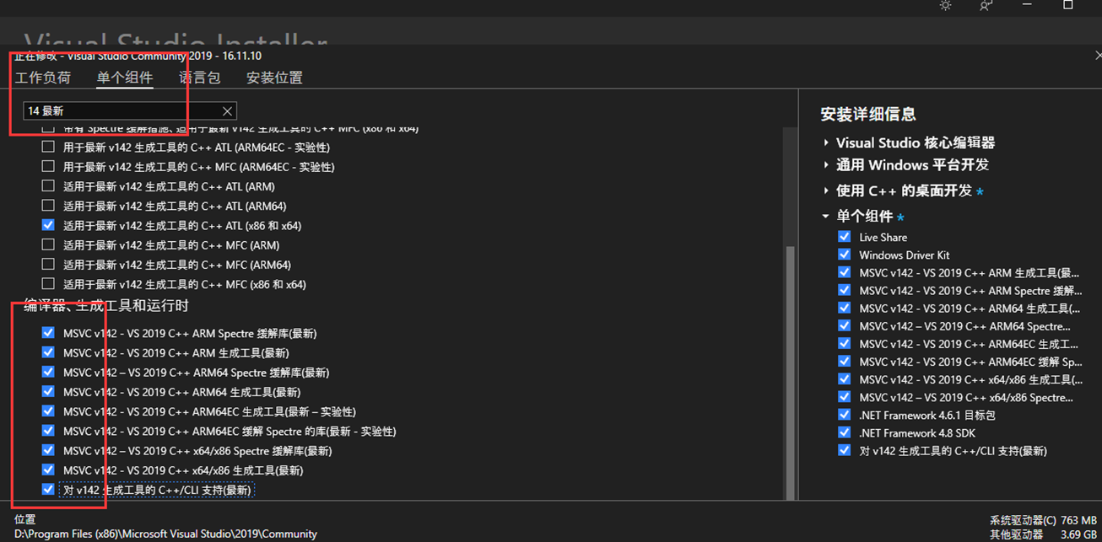Uncheck MSVC v142 ARM64EC 生成工具(最新 – 实验性) in list

[x=48, y=411]
